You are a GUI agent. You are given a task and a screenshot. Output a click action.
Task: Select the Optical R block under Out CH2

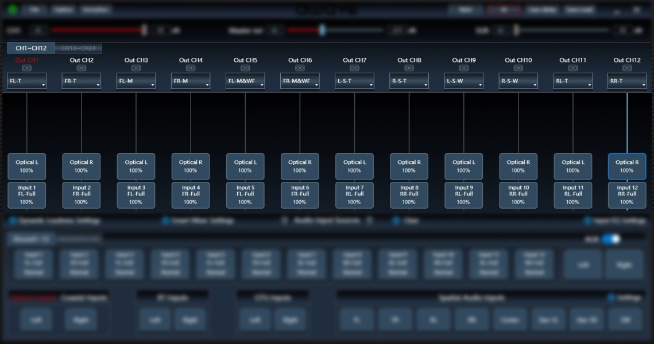pos(82,166)
